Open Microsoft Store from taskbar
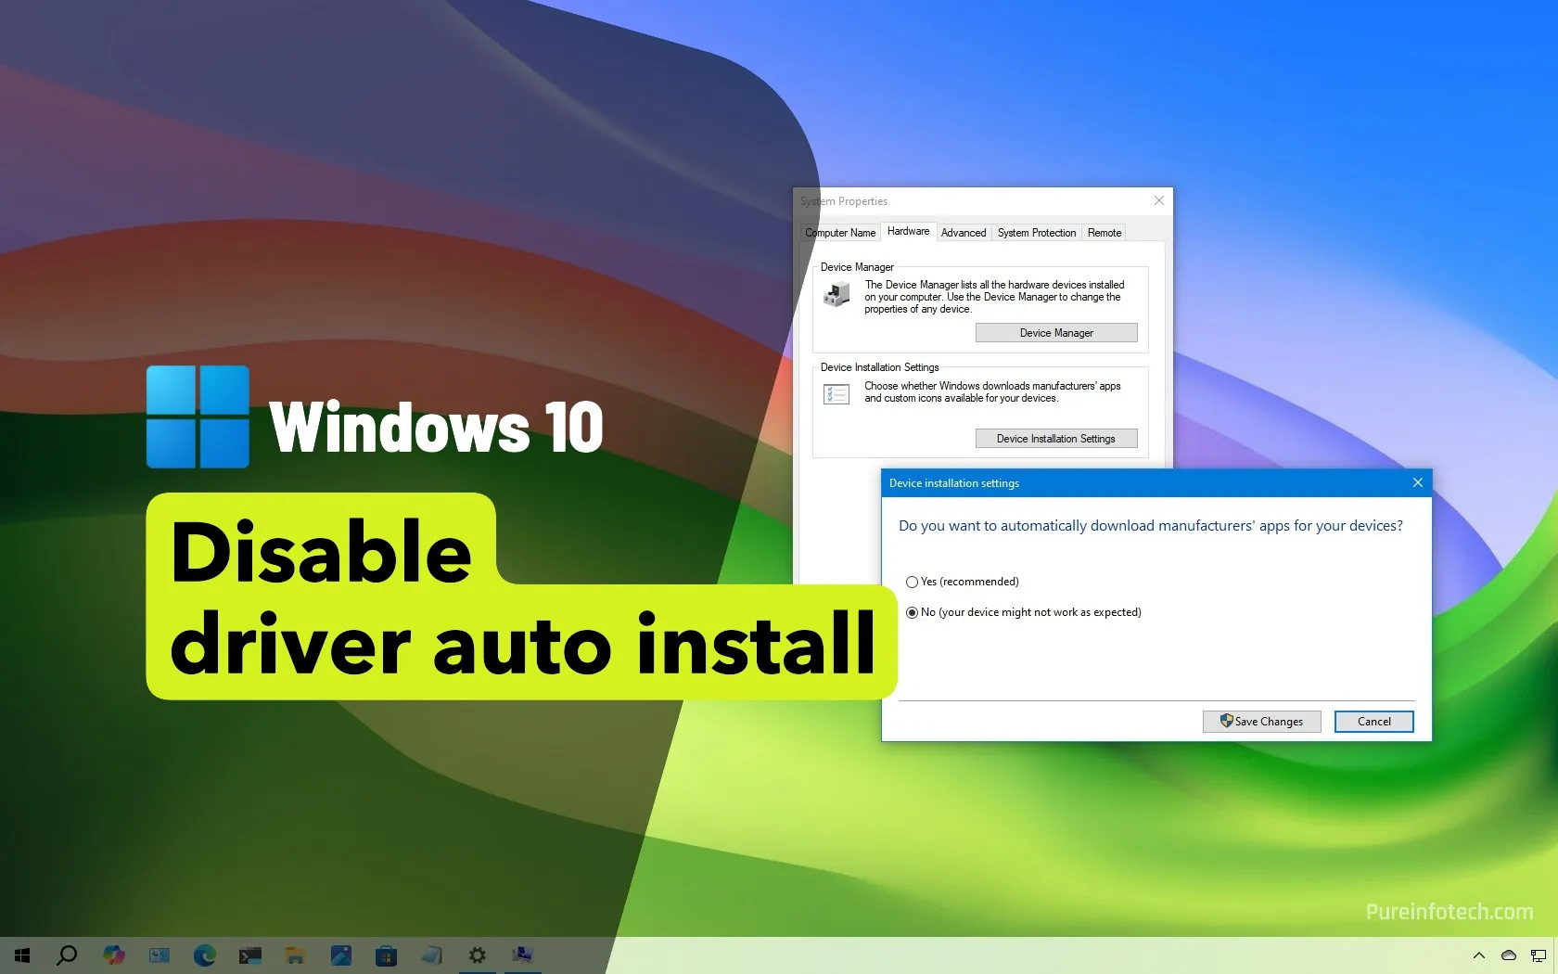 387,955
